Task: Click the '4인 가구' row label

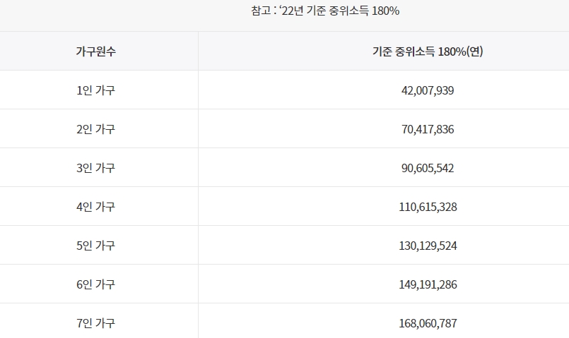Action: pyautogui.click(x=96, y=206)
